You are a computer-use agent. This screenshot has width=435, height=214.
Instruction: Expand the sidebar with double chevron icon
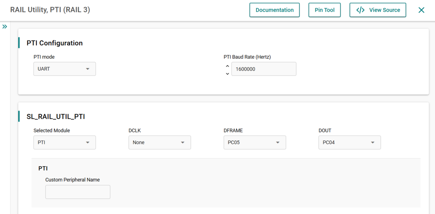(5, 27)
